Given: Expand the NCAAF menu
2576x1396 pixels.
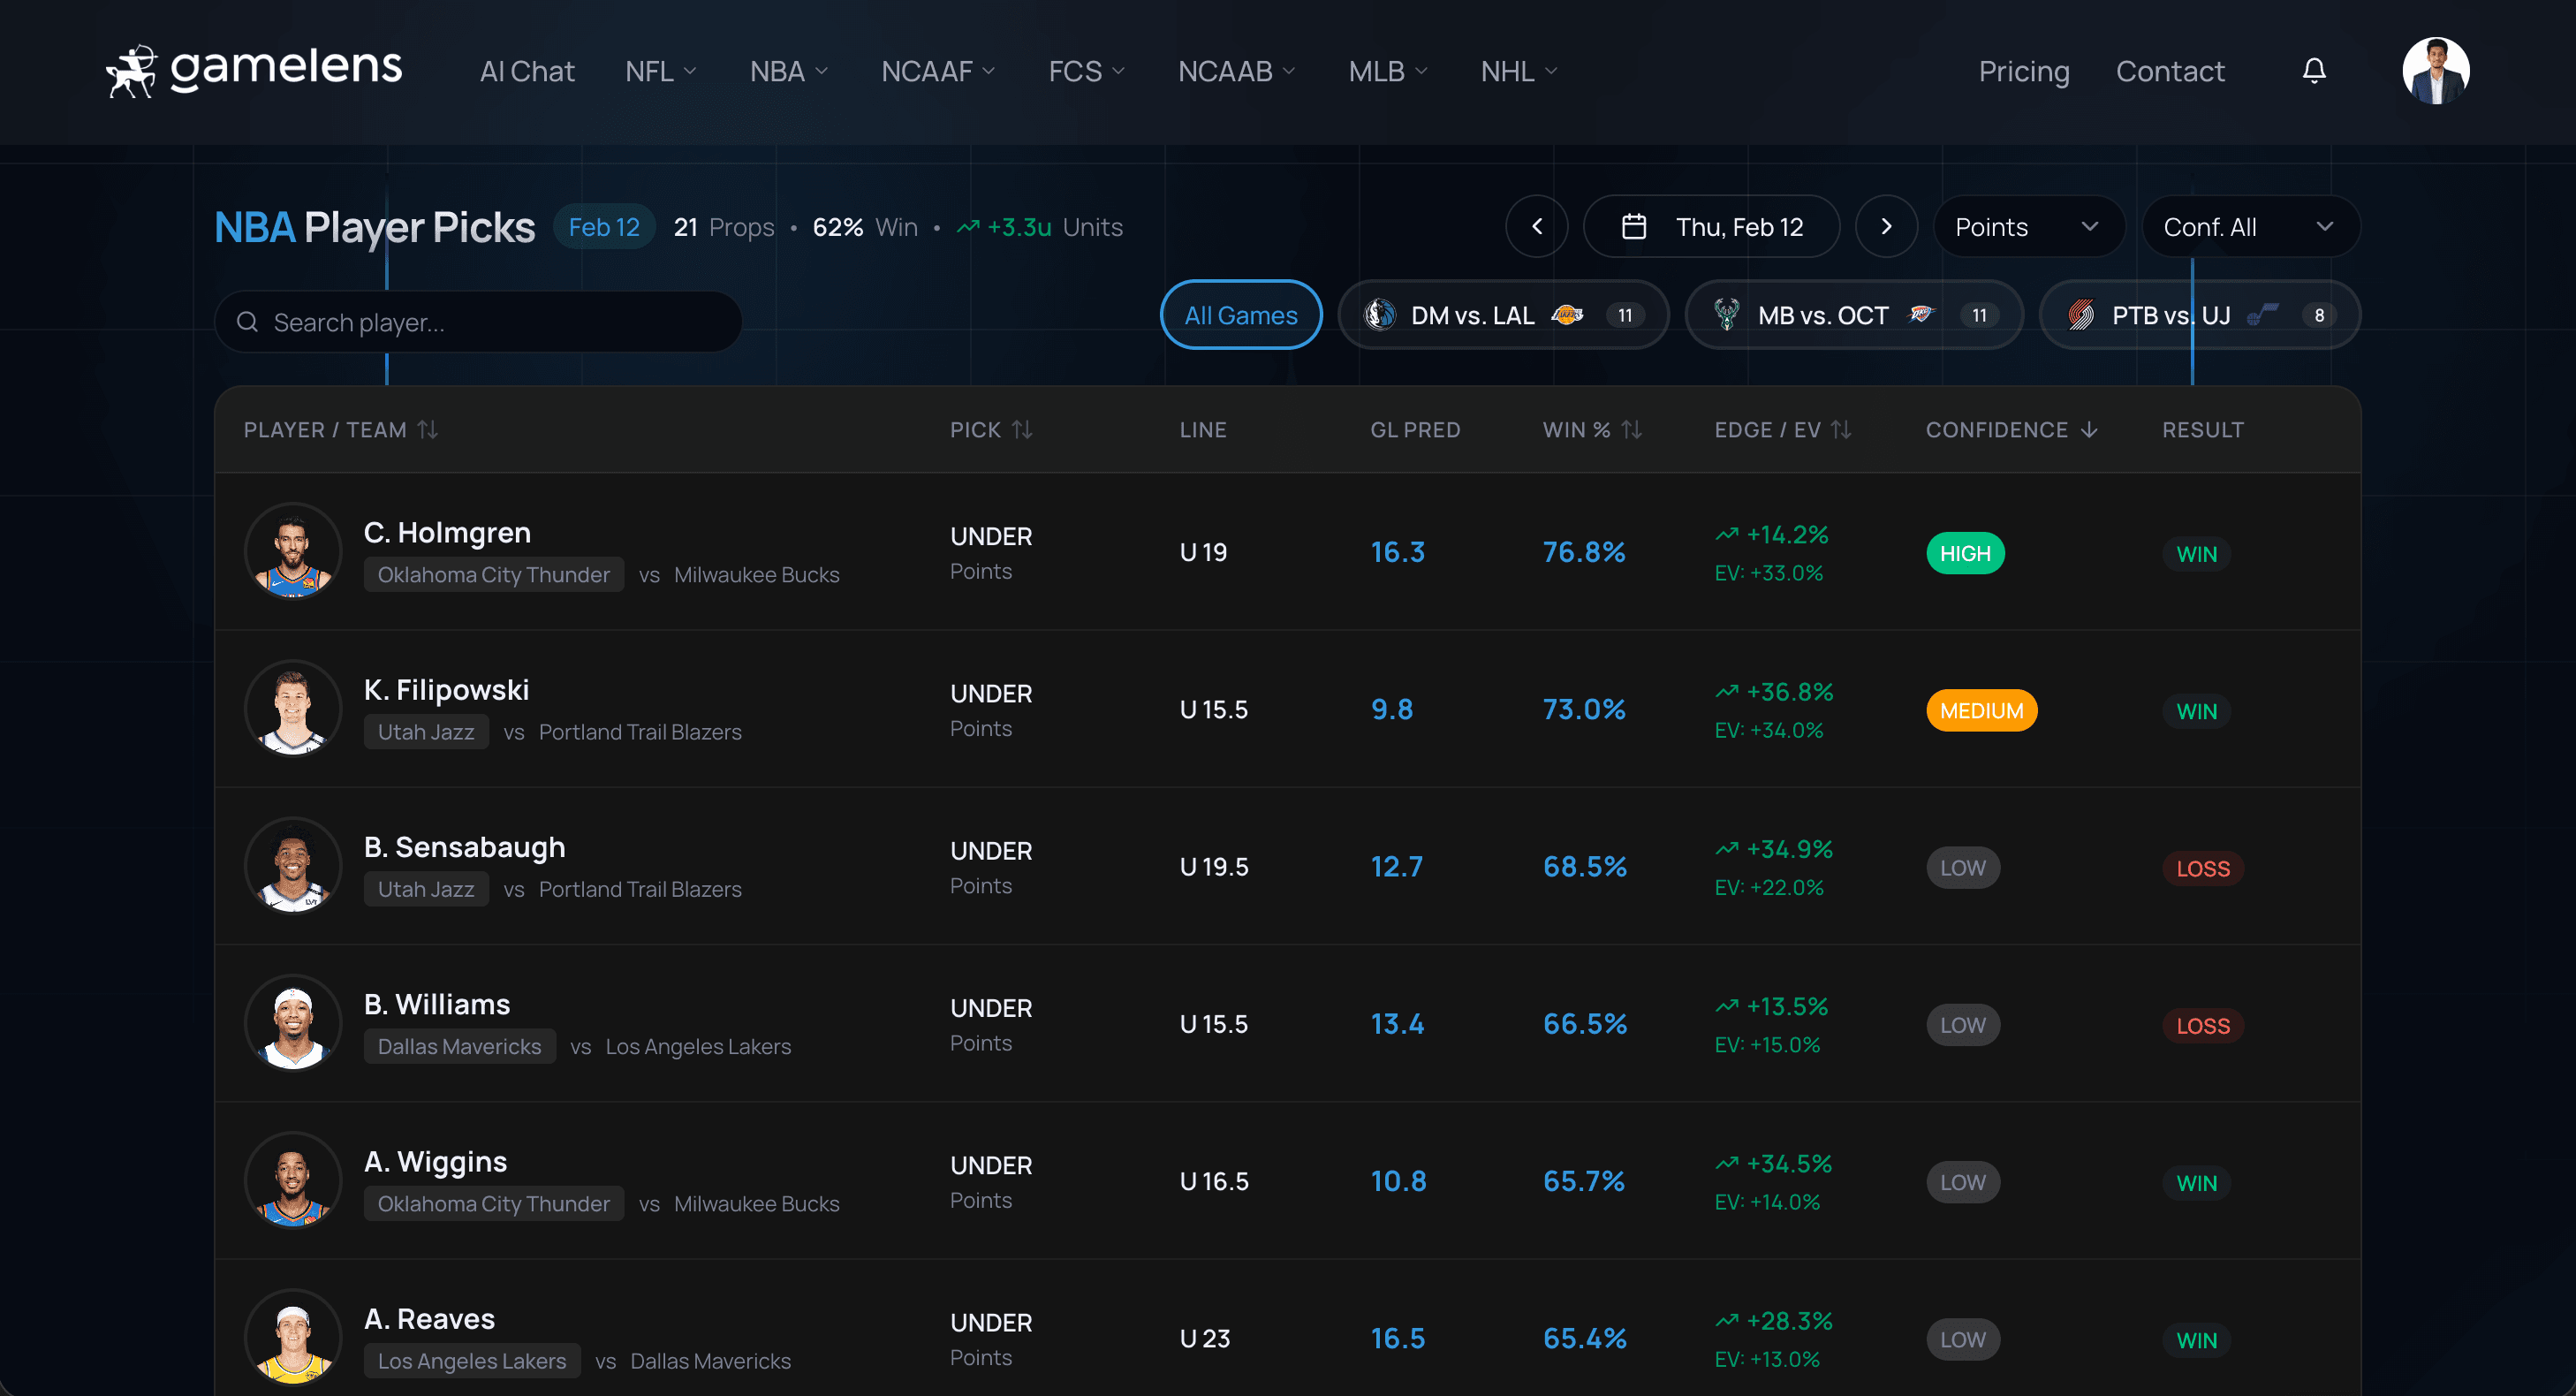Looking at the screenshot, I should pos(938,71).
